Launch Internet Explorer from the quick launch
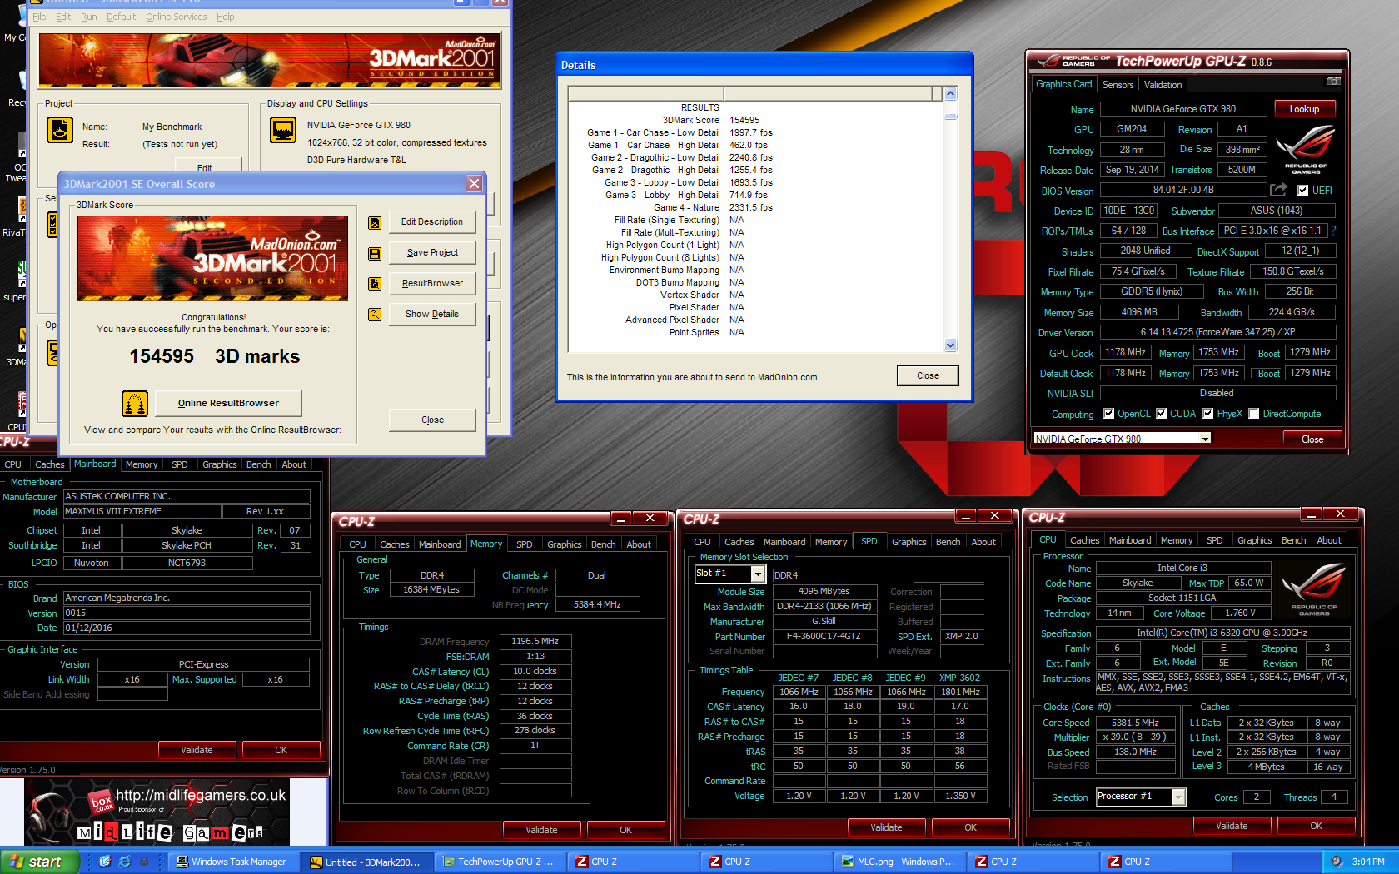 pos(125,862)
